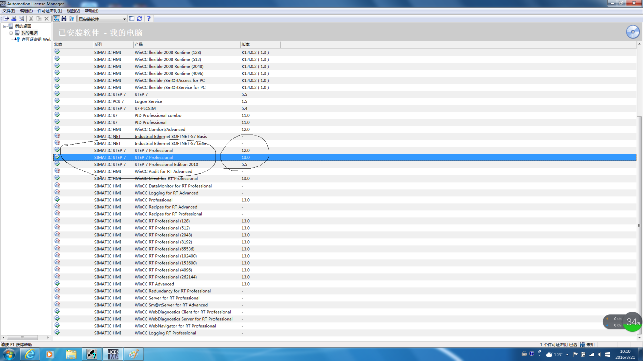This screenshot has width=643, height=361.
Task: Click the green 34% floating widget
Action: click(632, 322)
